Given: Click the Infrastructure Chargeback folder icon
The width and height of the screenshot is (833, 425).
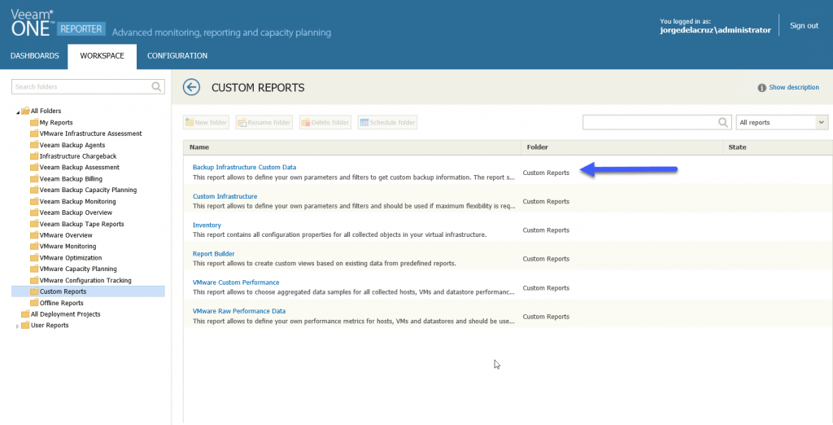Looking at the screenshot, I should [x=34, y=156].
